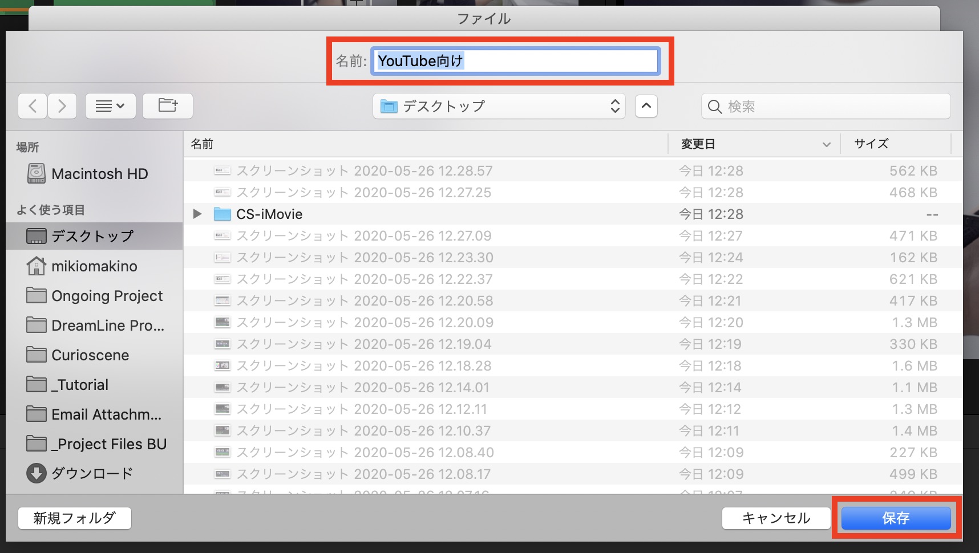This screenshot has width=979, height=553.
Task: Click the file スクリーンショット 2020-05-26 12.20.09
Action: coord(573,322)
